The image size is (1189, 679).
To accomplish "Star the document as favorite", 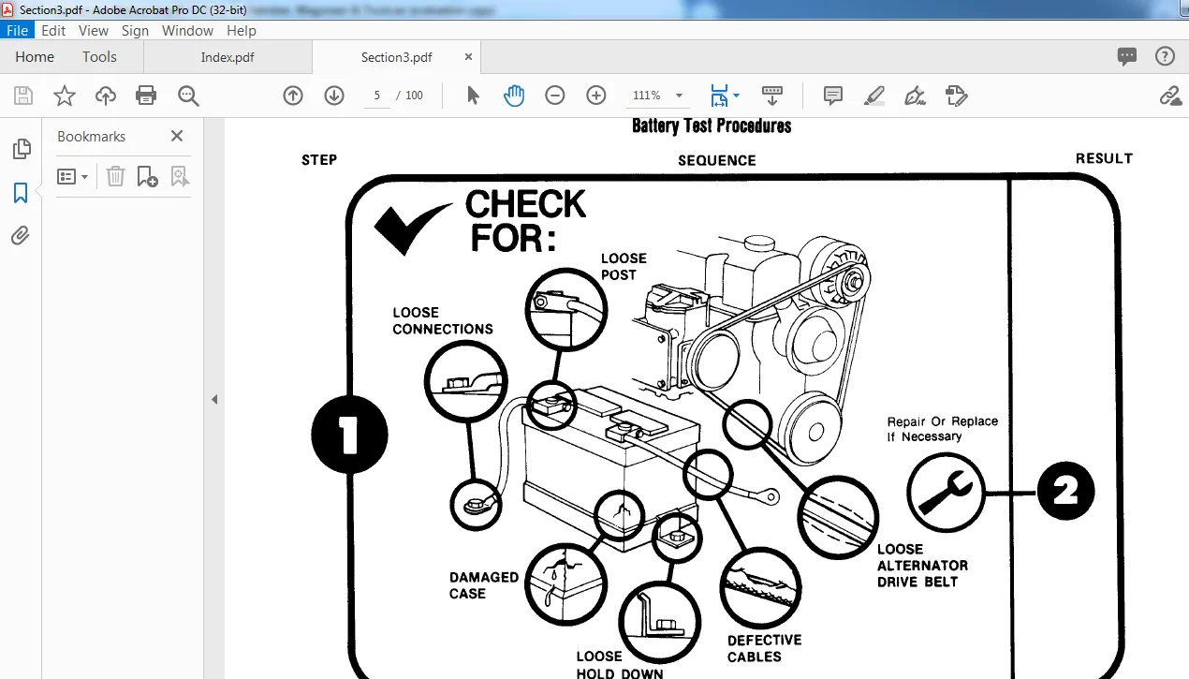I will point(65,96).
